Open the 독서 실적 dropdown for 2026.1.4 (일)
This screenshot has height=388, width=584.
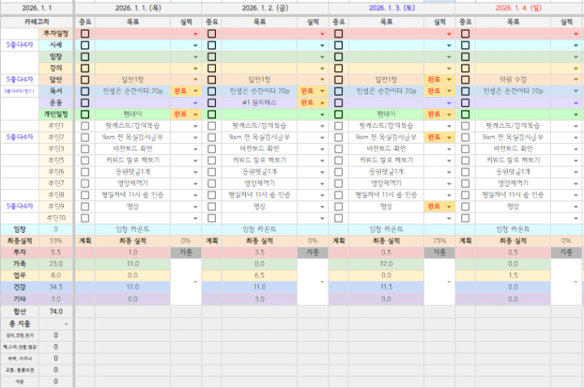pos(576,91)
